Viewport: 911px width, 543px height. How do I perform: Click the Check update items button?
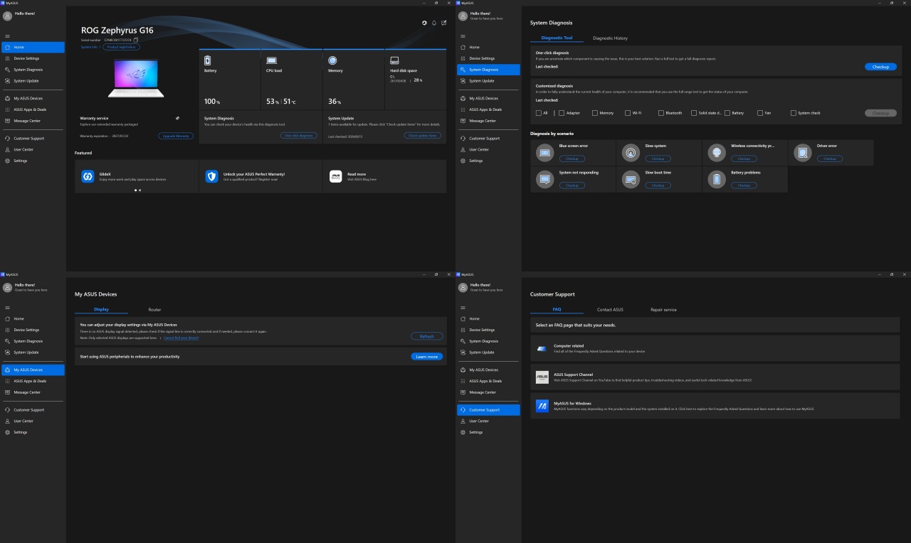click(423, 135)
